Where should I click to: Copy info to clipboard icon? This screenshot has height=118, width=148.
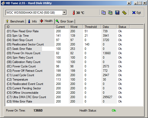coord(103,13)
